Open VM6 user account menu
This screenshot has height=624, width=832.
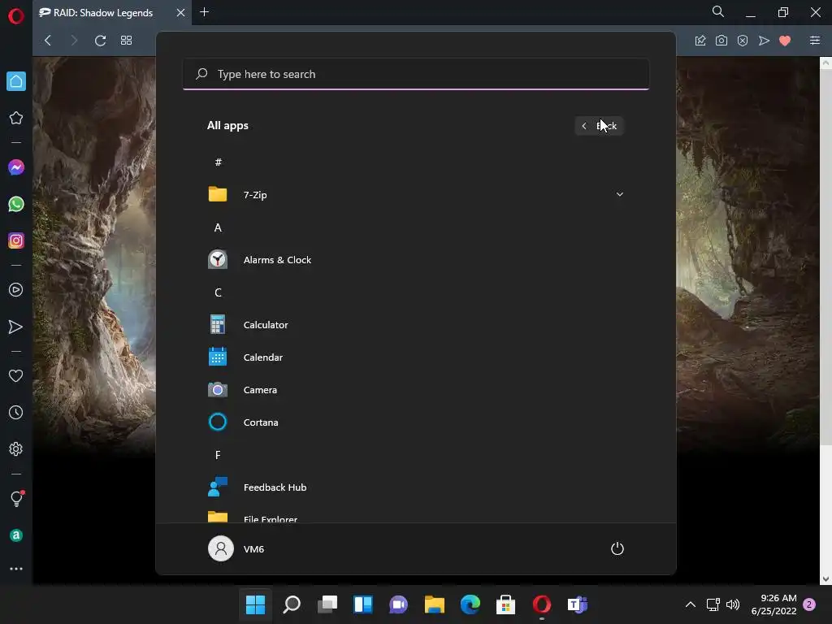point(236,548)
